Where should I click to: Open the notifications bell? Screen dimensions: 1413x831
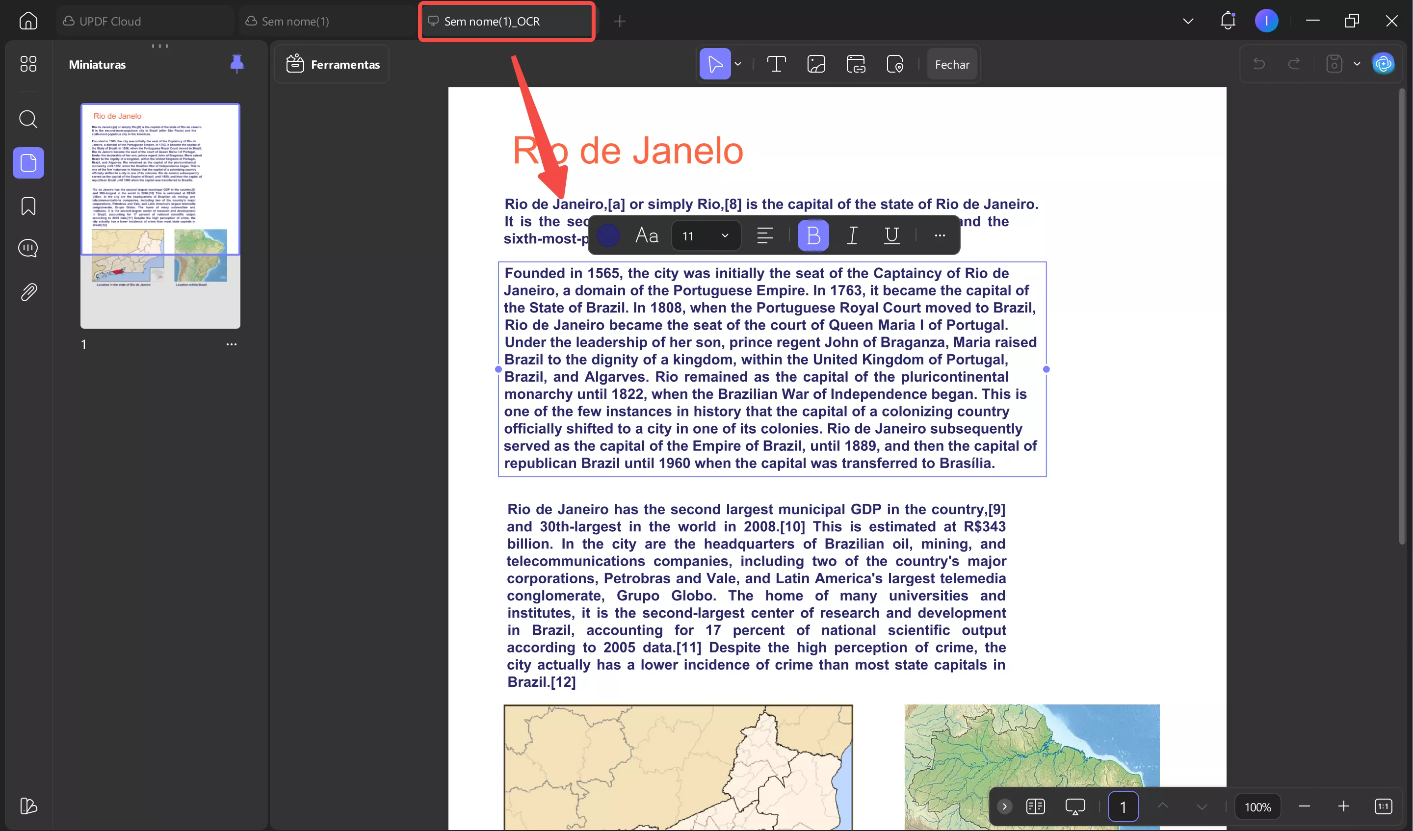(1228, 21)
